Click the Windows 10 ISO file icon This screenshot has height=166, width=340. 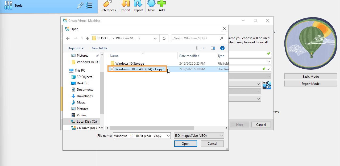[112, 69]
